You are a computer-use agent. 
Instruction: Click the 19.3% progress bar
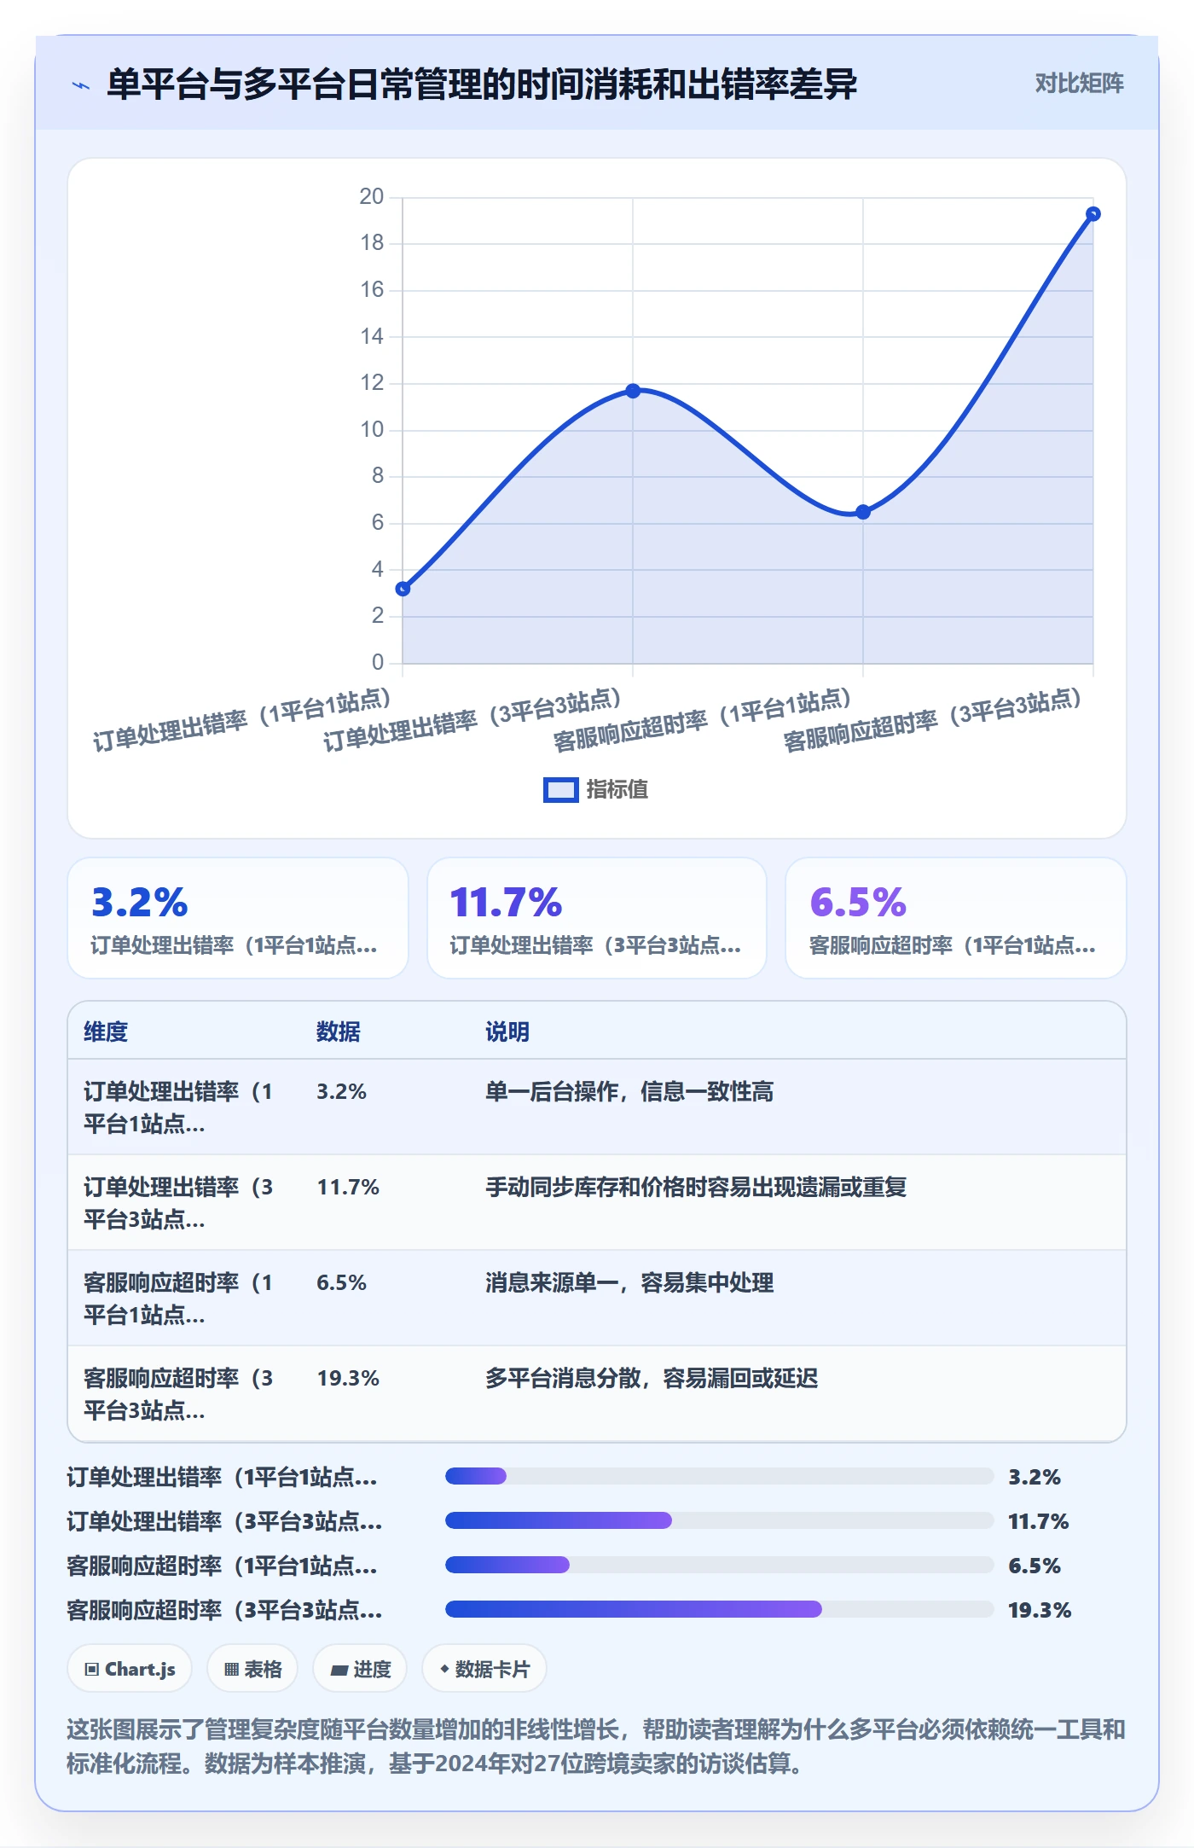coord(719,1609)
